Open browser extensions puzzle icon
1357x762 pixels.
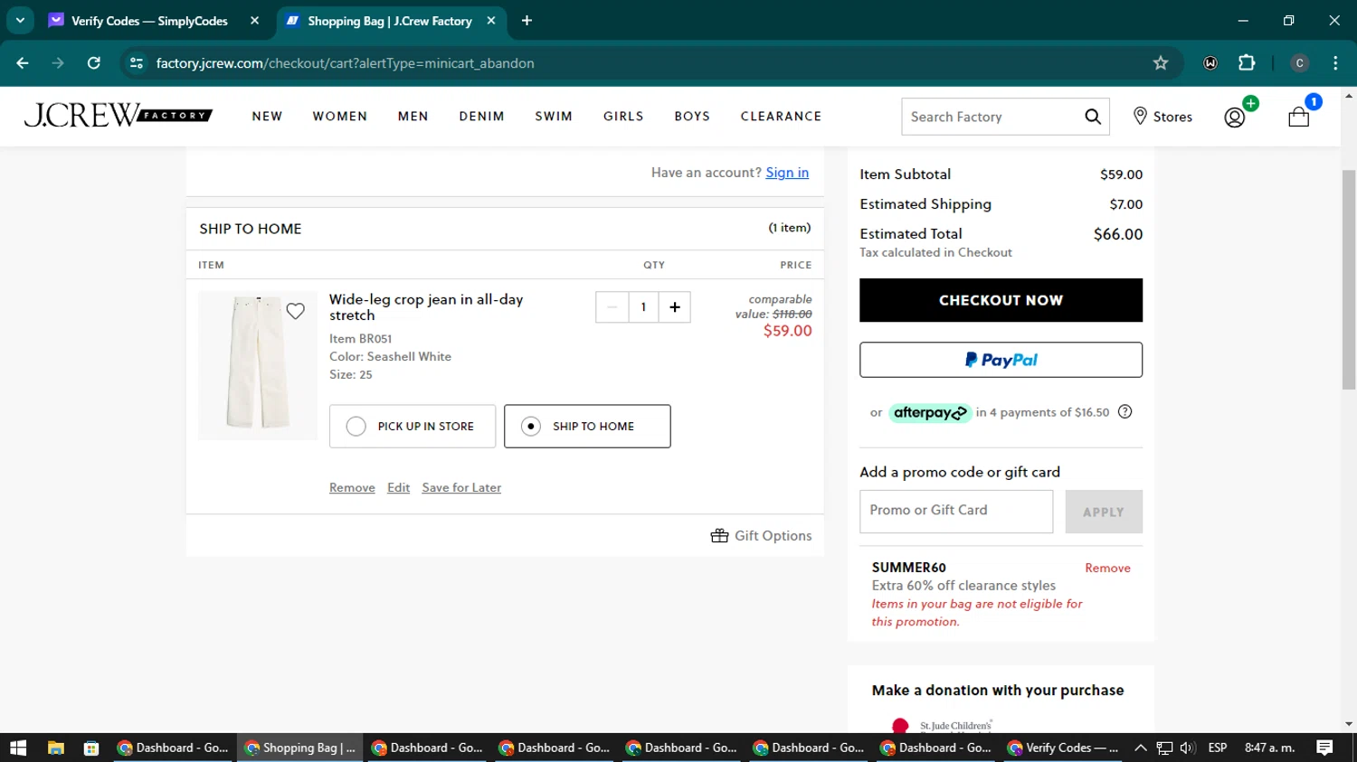coord(1247,63)
